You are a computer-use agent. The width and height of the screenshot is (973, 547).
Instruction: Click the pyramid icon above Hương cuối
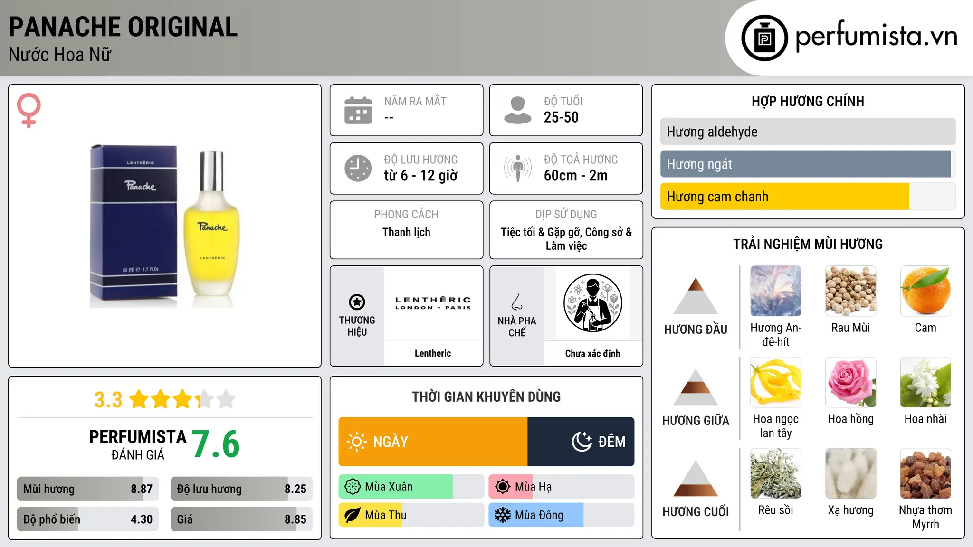[x=696, y=478]
